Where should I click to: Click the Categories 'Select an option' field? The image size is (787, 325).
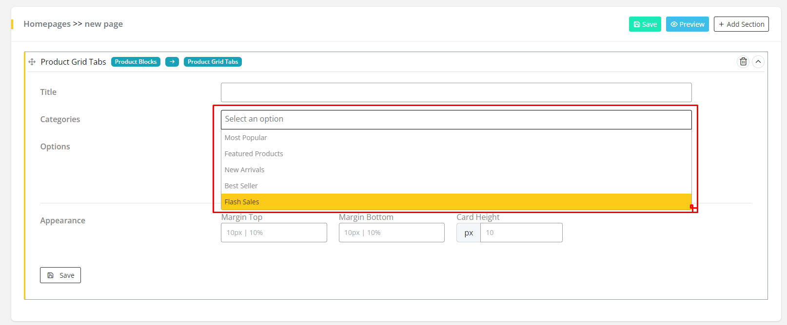pyautogui.click(x=456, y=119)
